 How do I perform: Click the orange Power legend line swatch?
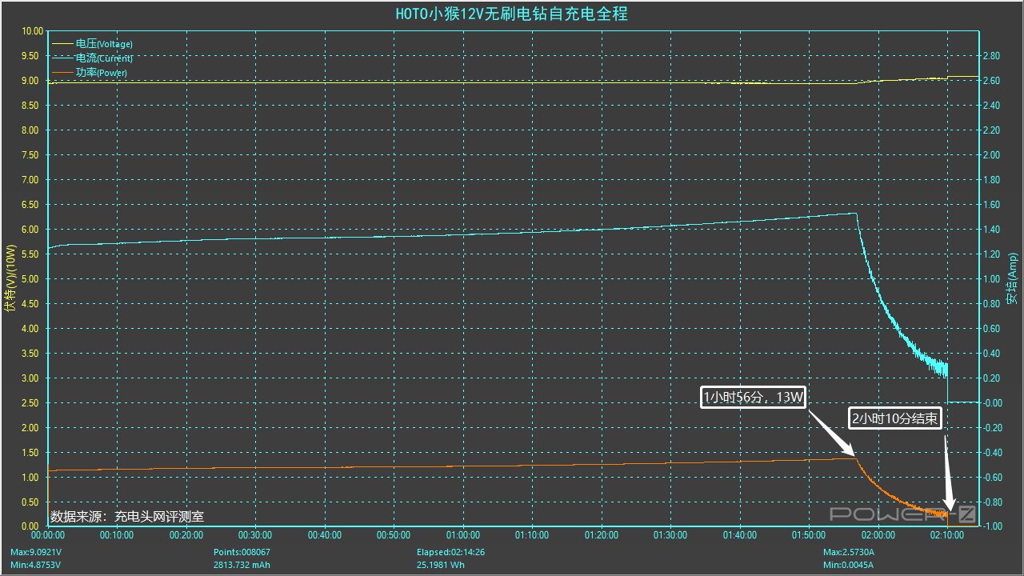pyautogui.click(x=62, y=73)
